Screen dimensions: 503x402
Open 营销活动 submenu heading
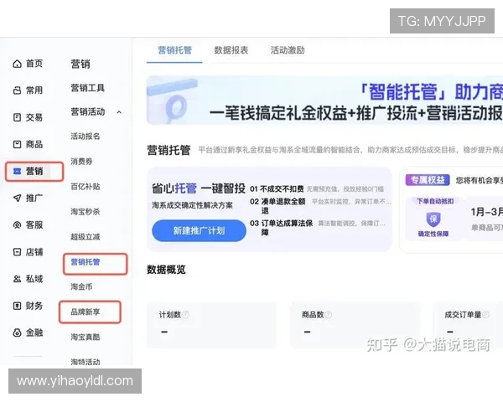tap(87, 112)
